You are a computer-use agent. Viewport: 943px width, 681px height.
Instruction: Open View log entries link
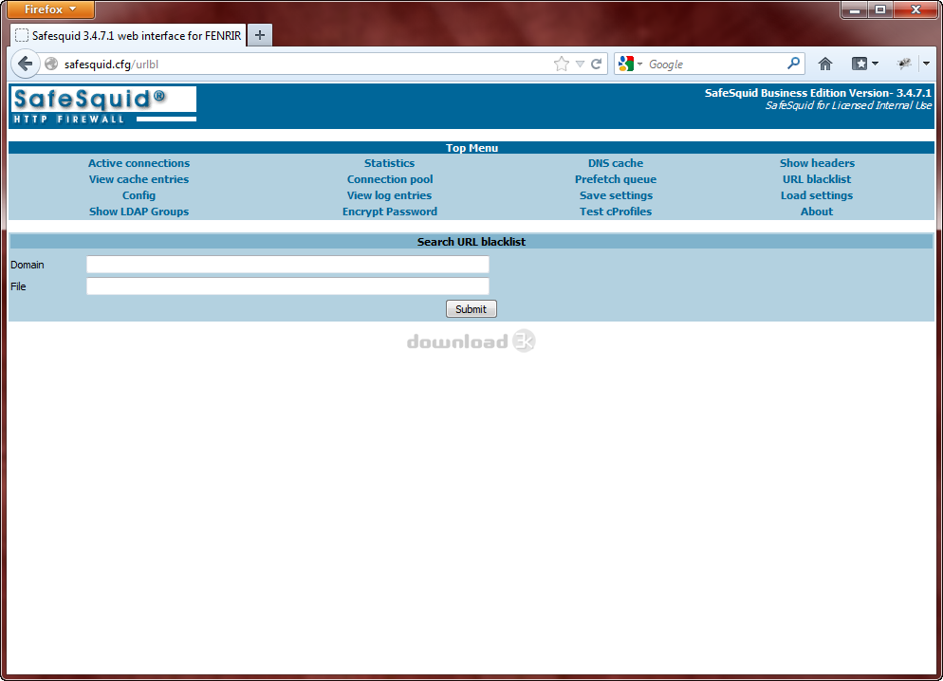[x=389, y=195]
